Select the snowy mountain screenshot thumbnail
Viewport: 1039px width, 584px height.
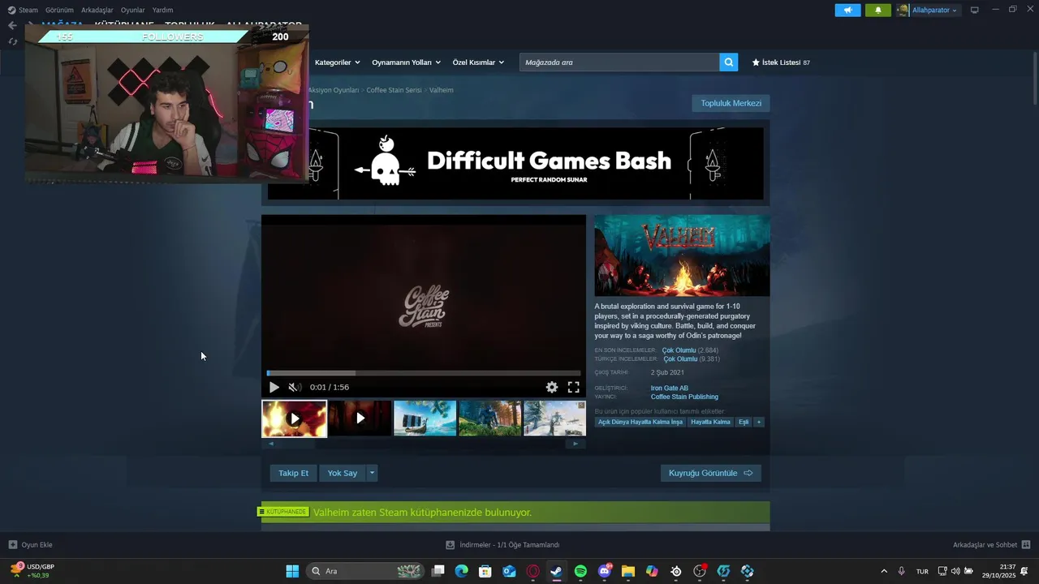click(554, 419)
